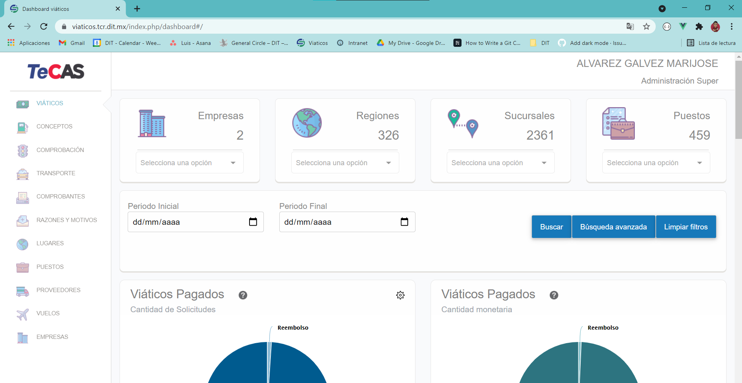
Task: Select COMPROBANTES menu item
Action: click(61, 197)
